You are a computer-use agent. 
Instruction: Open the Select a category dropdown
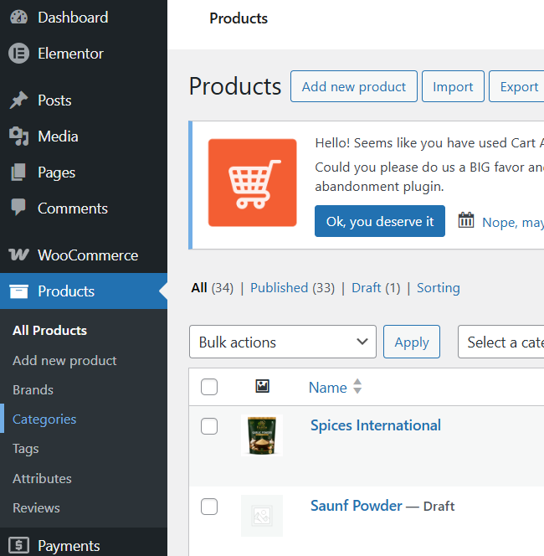[x=500, y=342]
